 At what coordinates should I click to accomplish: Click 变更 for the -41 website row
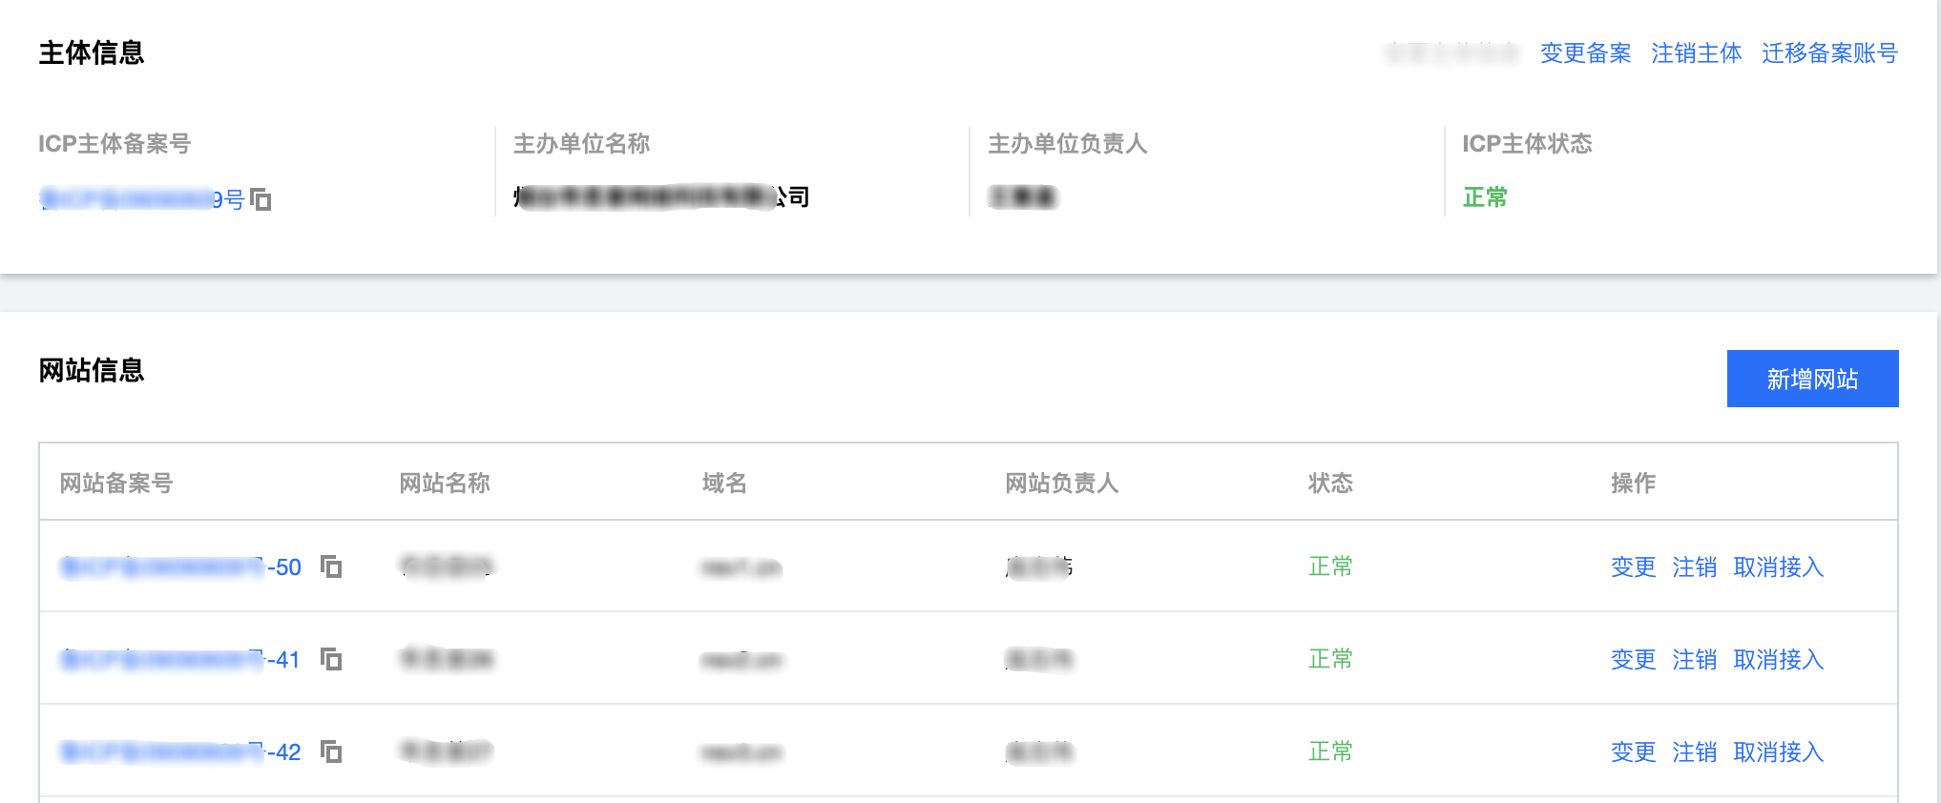(x=1633, y=660)
